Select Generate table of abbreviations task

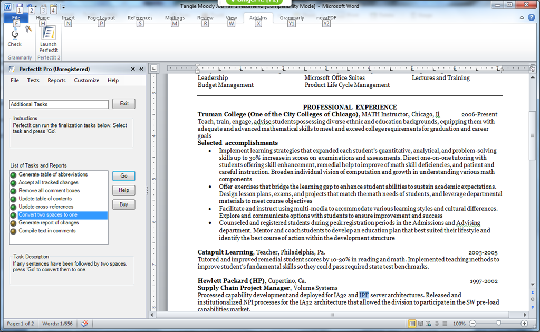pos(53,174)
